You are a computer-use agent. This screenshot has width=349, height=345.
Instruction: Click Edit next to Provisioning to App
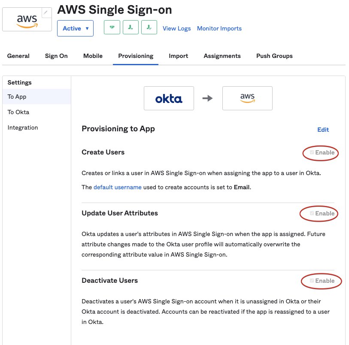tap(323, 130)
